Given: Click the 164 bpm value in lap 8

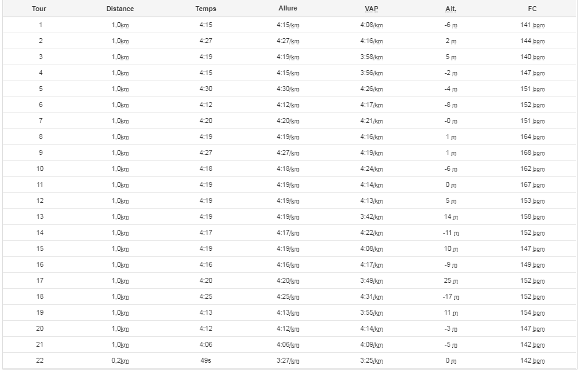Looking at the screenshot, I should [532, 136].
